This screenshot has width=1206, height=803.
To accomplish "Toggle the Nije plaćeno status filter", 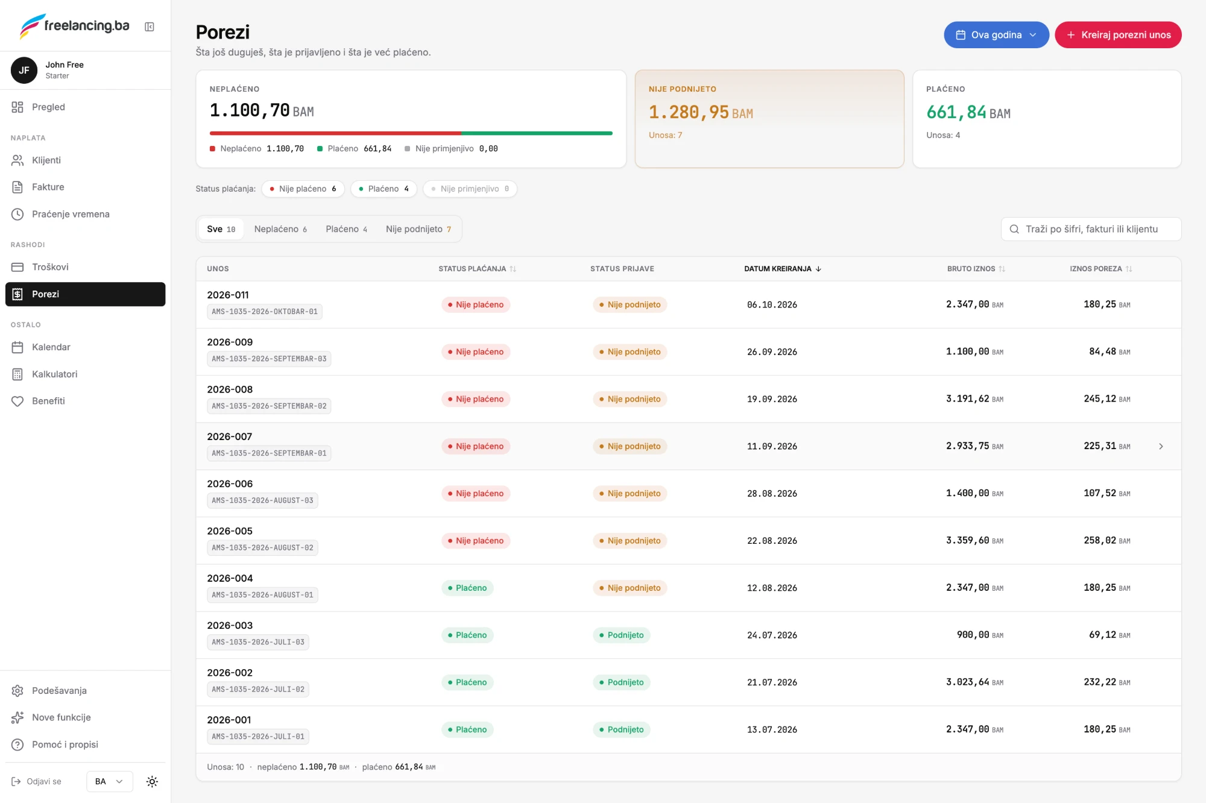I will pyautogui.click(x=303, y=189).
